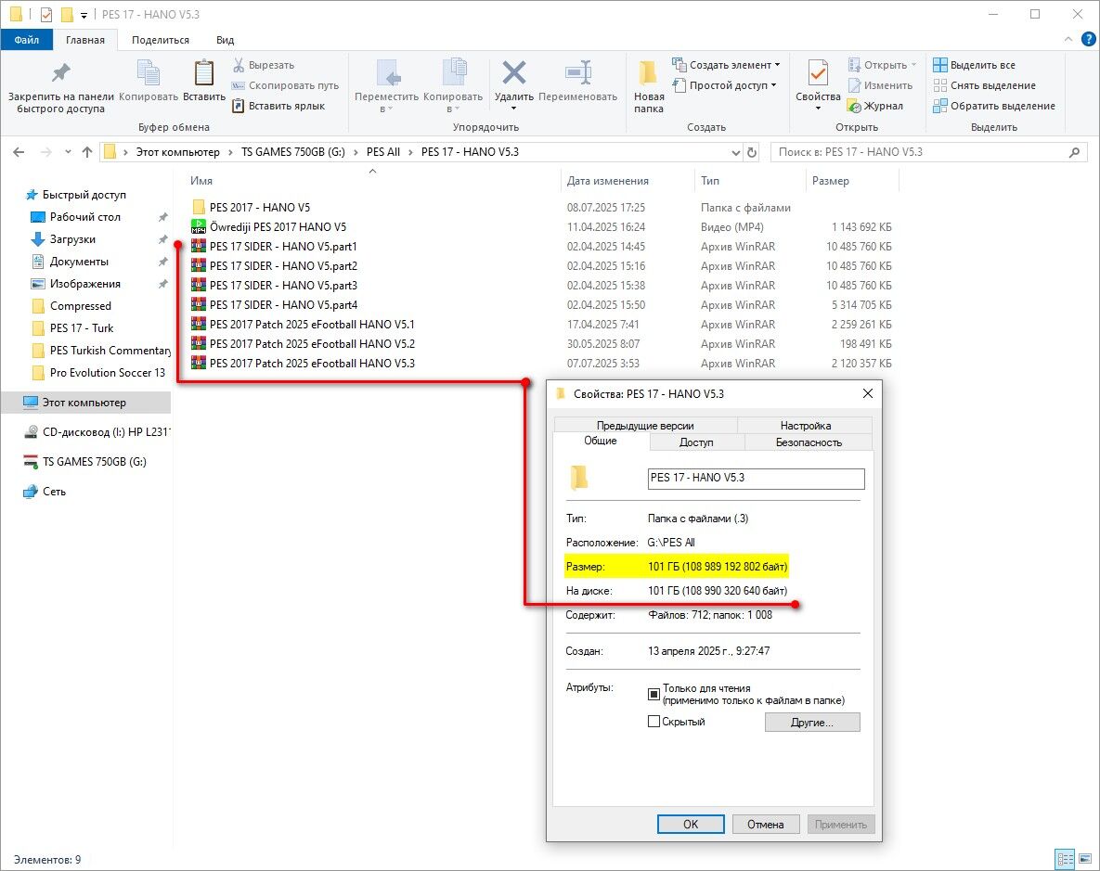Switch to details view in status bar
Image resolution: width=1100 pixels, height=871 pixels.
click(1065, 859)
